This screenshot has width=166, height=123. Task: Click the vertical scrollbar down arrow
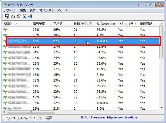pyautogui.click(x=162, y=108)
